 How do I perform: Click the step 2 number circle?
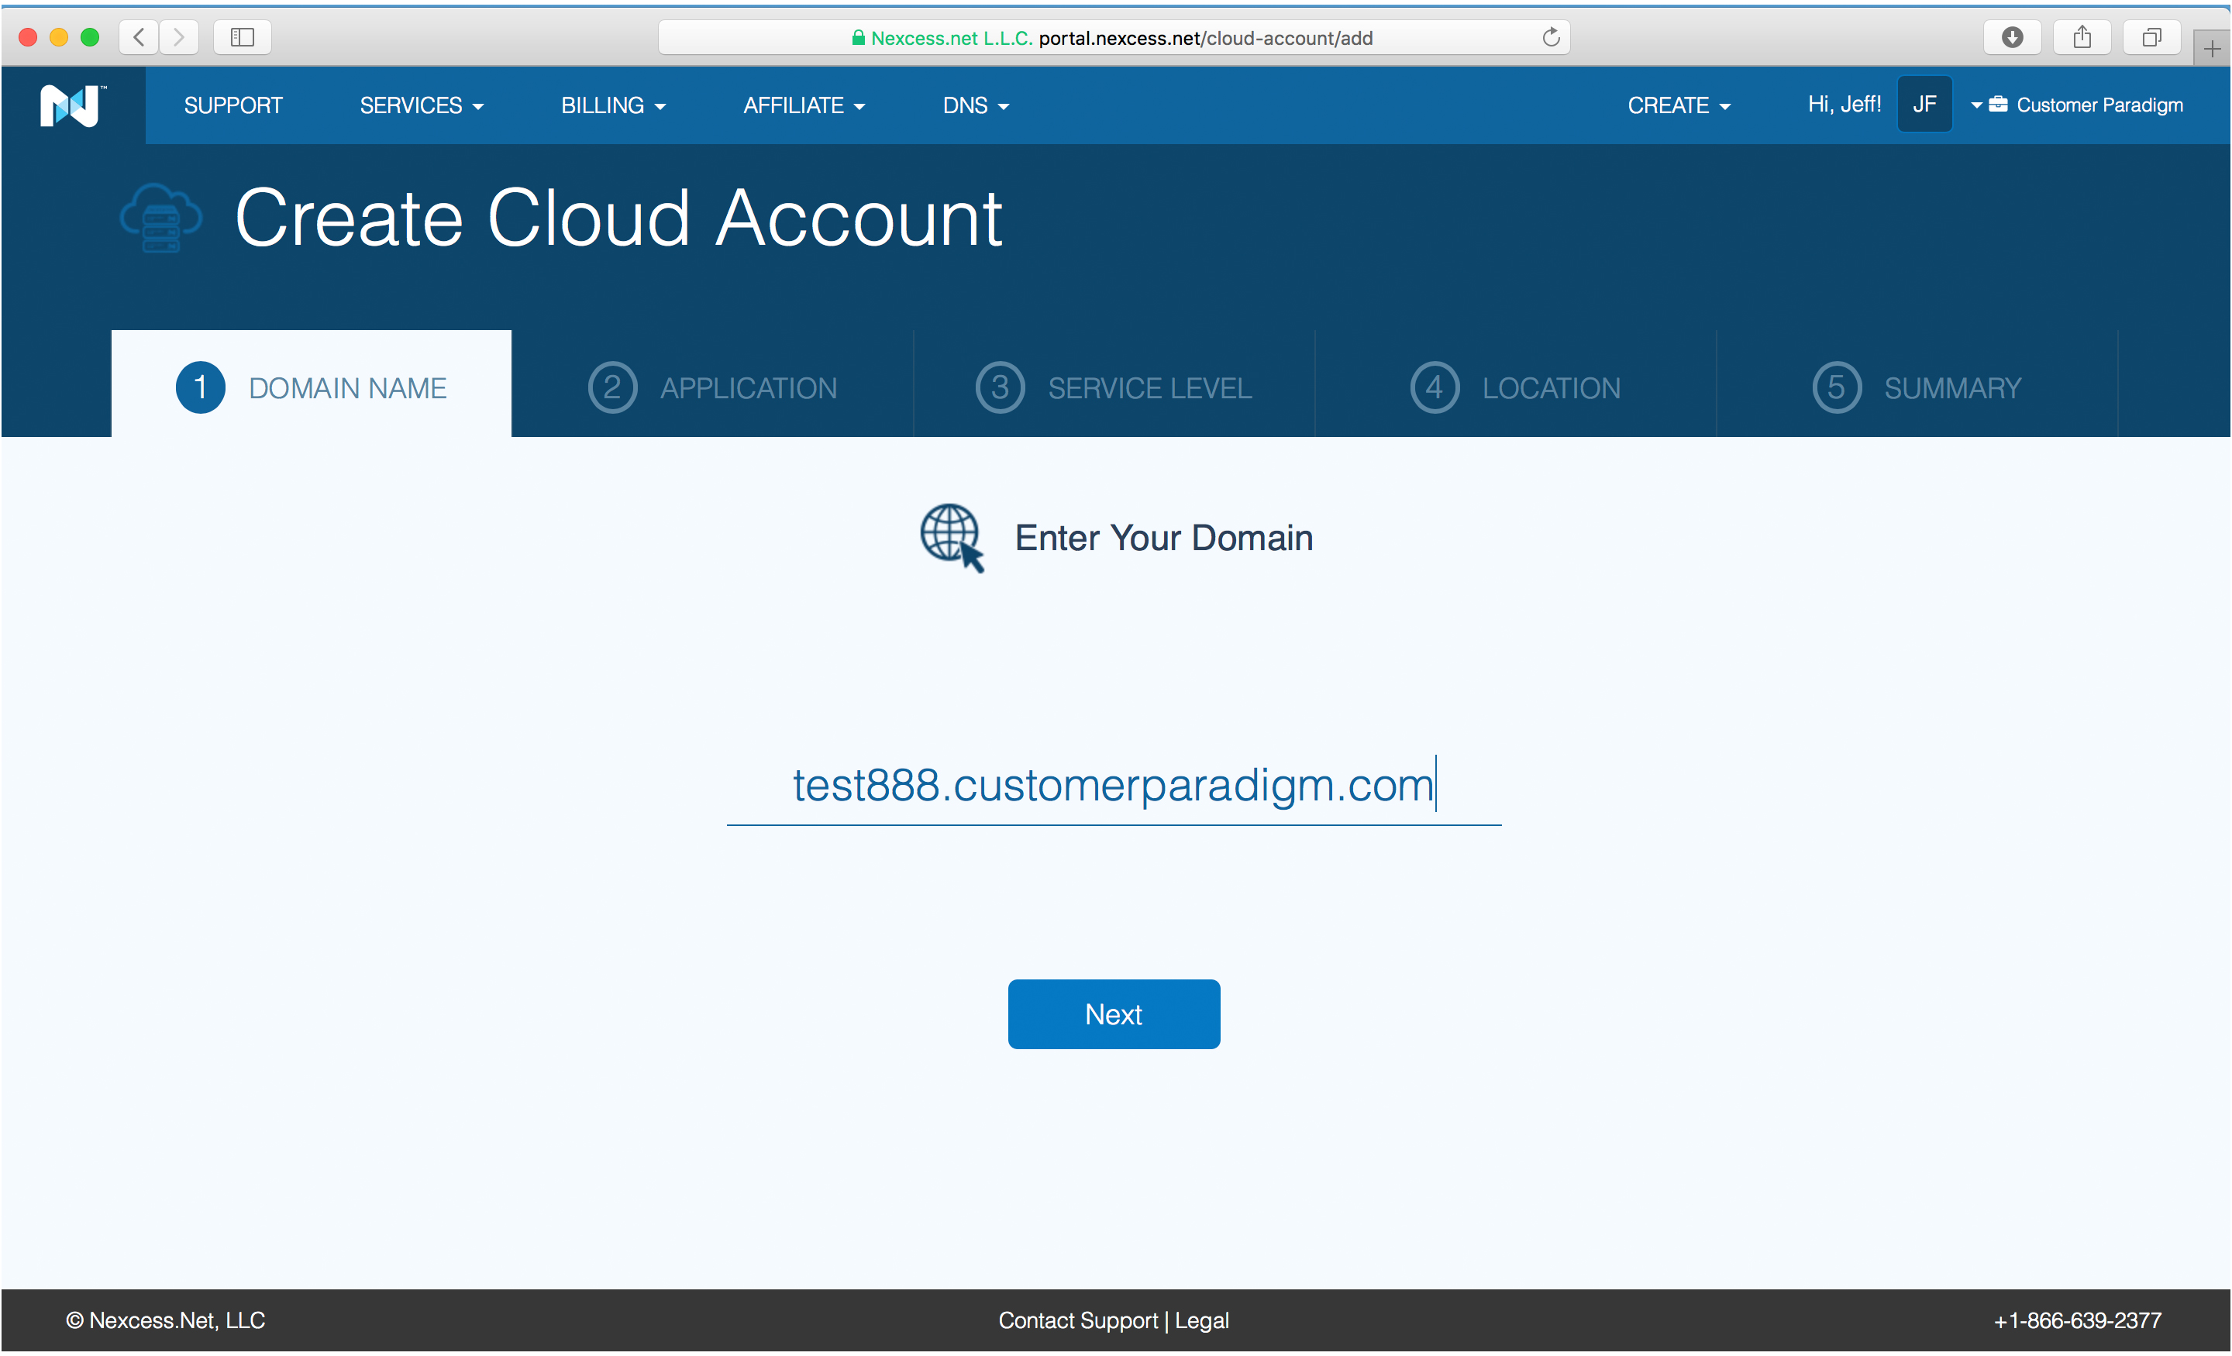pos(612,387)
